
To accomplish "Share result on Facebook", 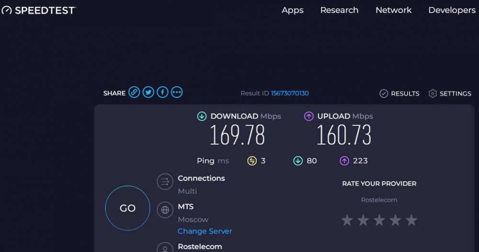I will (162, 93).
